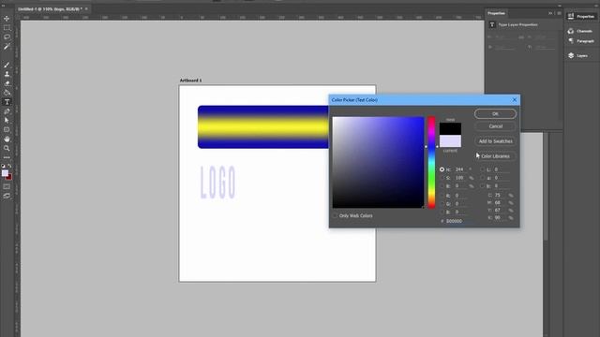Click the L lightness value field
The width and height of the screenshot is (600, 337).
(502, 169)
